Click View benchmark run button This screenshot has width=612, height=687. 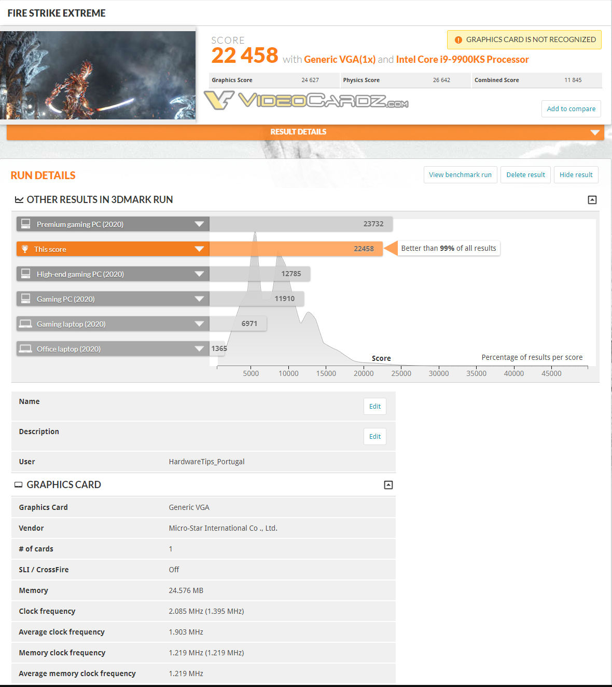(461, 175)
